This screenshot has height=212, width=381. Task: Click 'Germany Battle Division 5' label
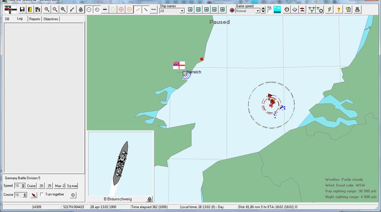pyautogui.click(x=22, y=178)
